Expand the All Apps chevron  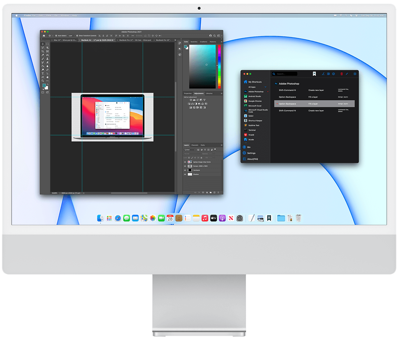tap(266, 87)
